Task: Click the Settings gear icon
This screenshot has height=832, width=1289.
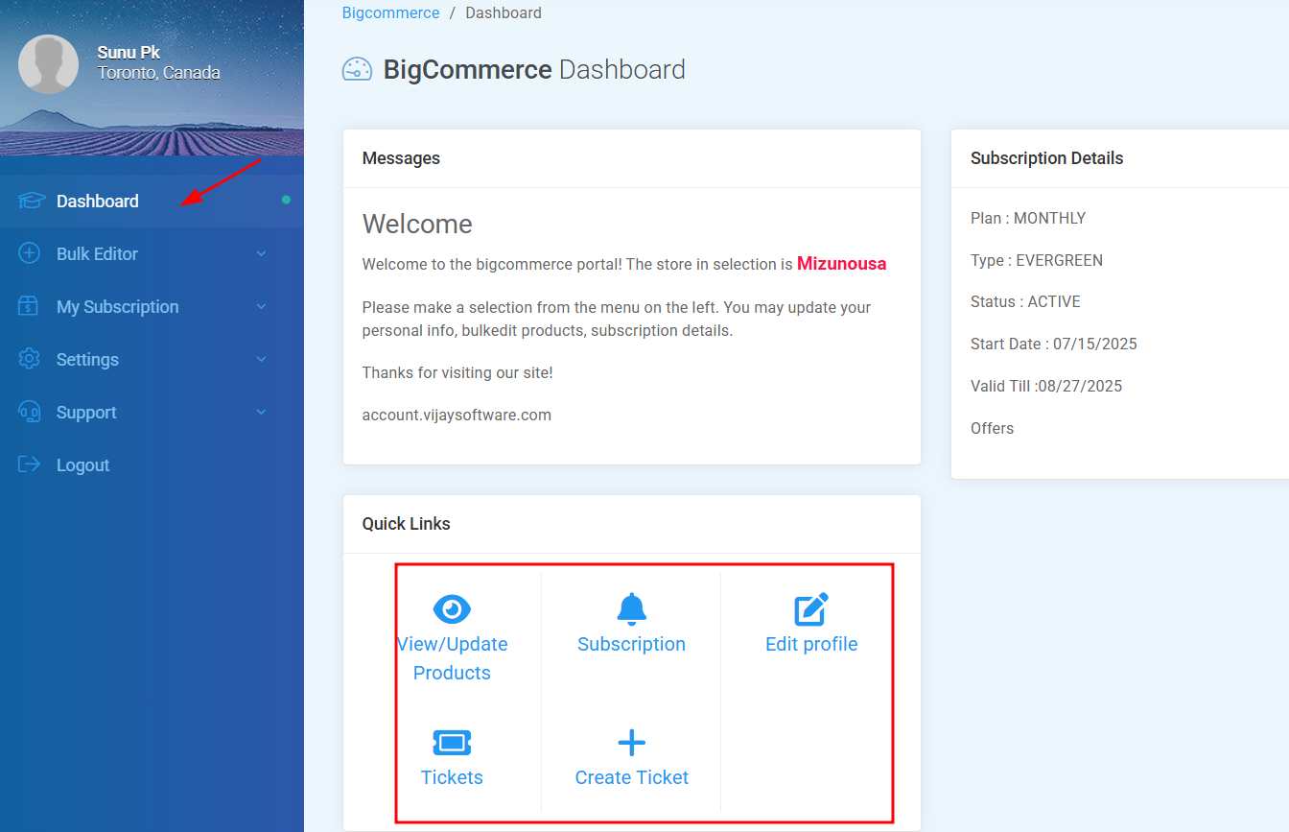Action: tap(30, 359)
